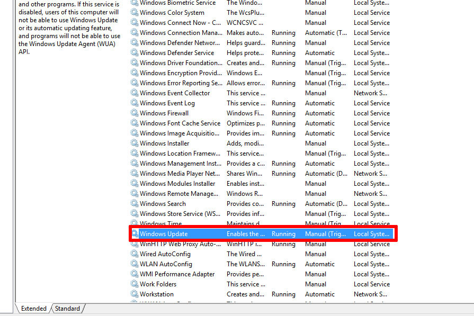474x316 pixels.
Task: Click the gear icon beside Windows Error Reporting
Action: coord(134,83)
